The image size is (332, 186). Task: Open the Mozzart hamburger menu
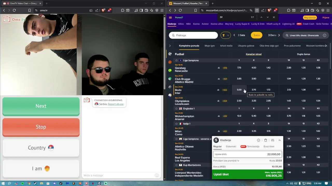tap(170, 18)
